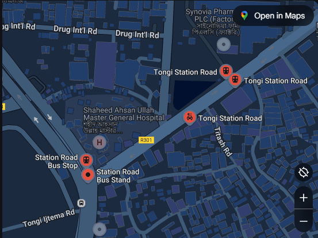
Task: Select the Station Road Bus Stop marker
Action: pyautogui.click(x=86, y=160)
